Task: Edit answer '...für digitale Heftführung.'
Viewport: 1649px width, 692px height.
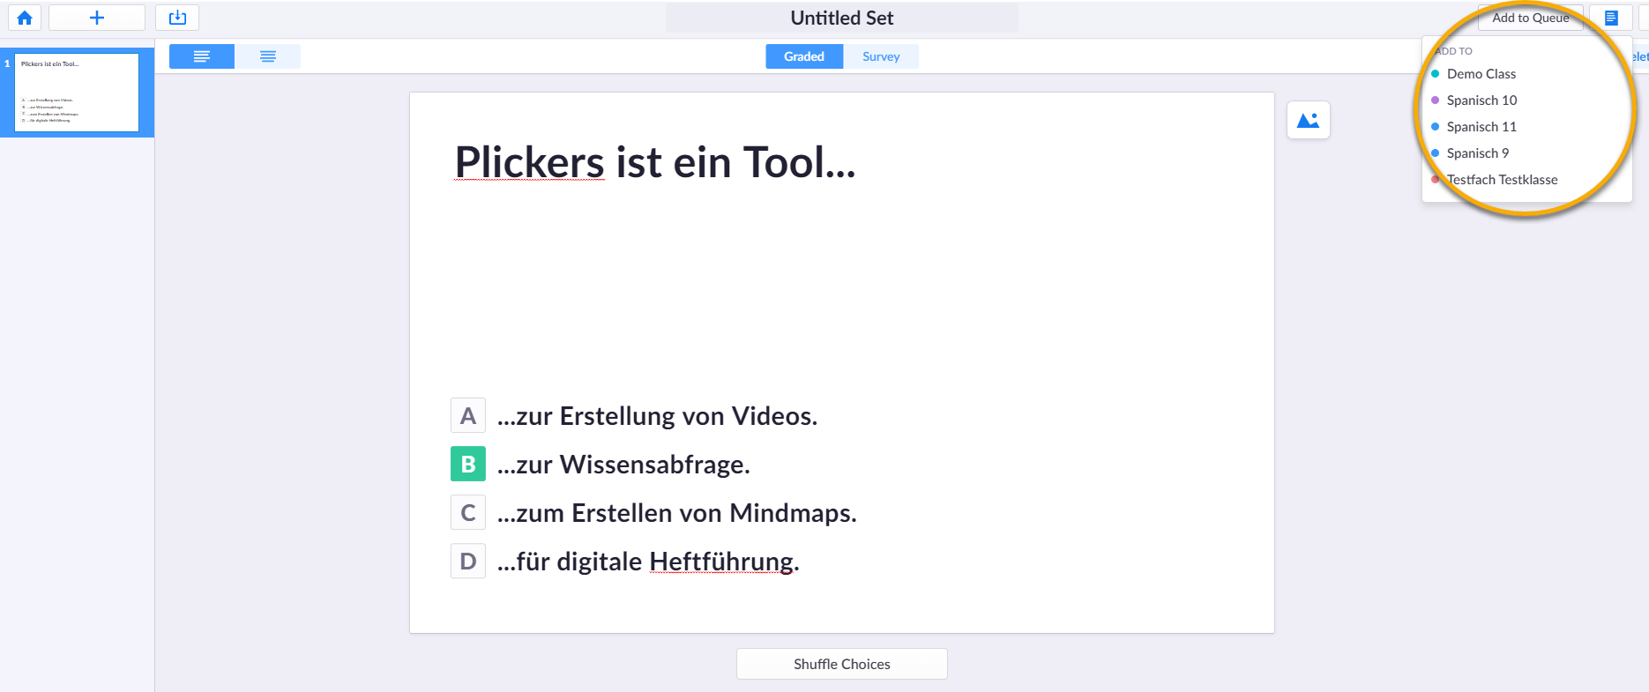Action: pyautogui.click(x=648, y=562)
